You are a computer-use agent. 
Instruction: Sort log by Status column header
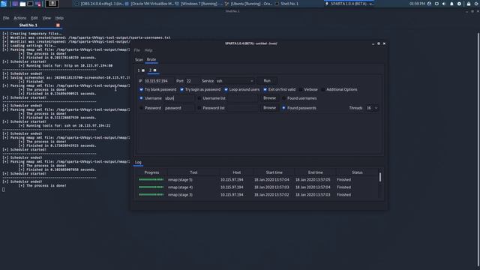[357, 172]
